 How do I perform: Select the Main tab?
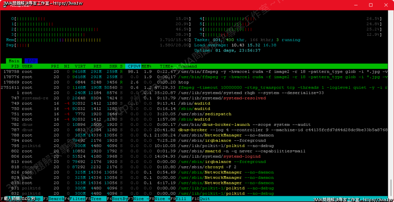point(14,61)
